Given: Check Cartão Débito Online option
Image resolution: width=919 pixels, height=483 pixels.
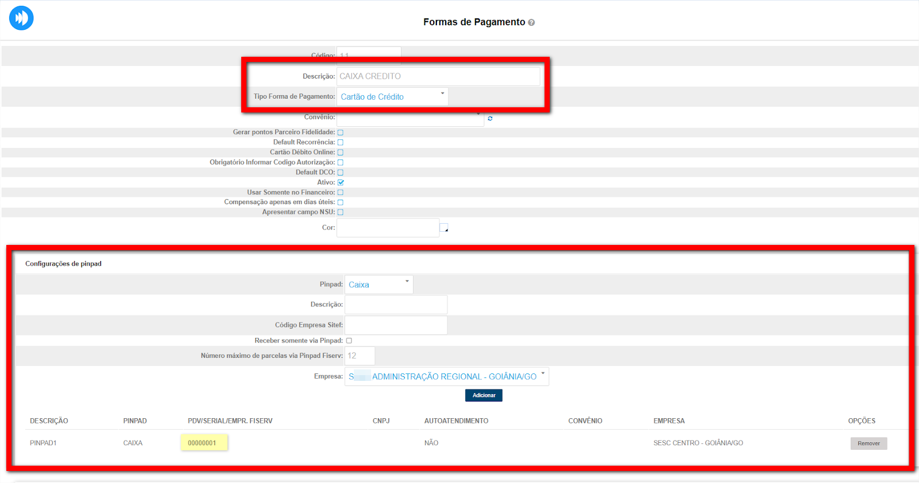Looking at the screenshot, I should [x=341, y=153].
